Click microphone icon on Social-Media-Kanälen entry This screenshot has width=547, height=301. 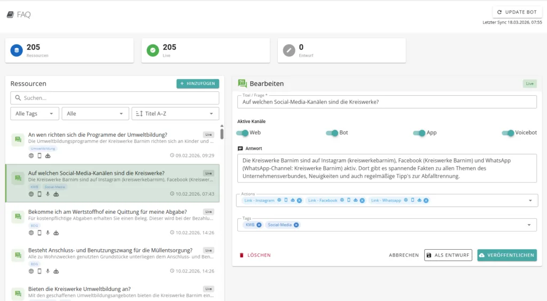[x=48, y=194]
